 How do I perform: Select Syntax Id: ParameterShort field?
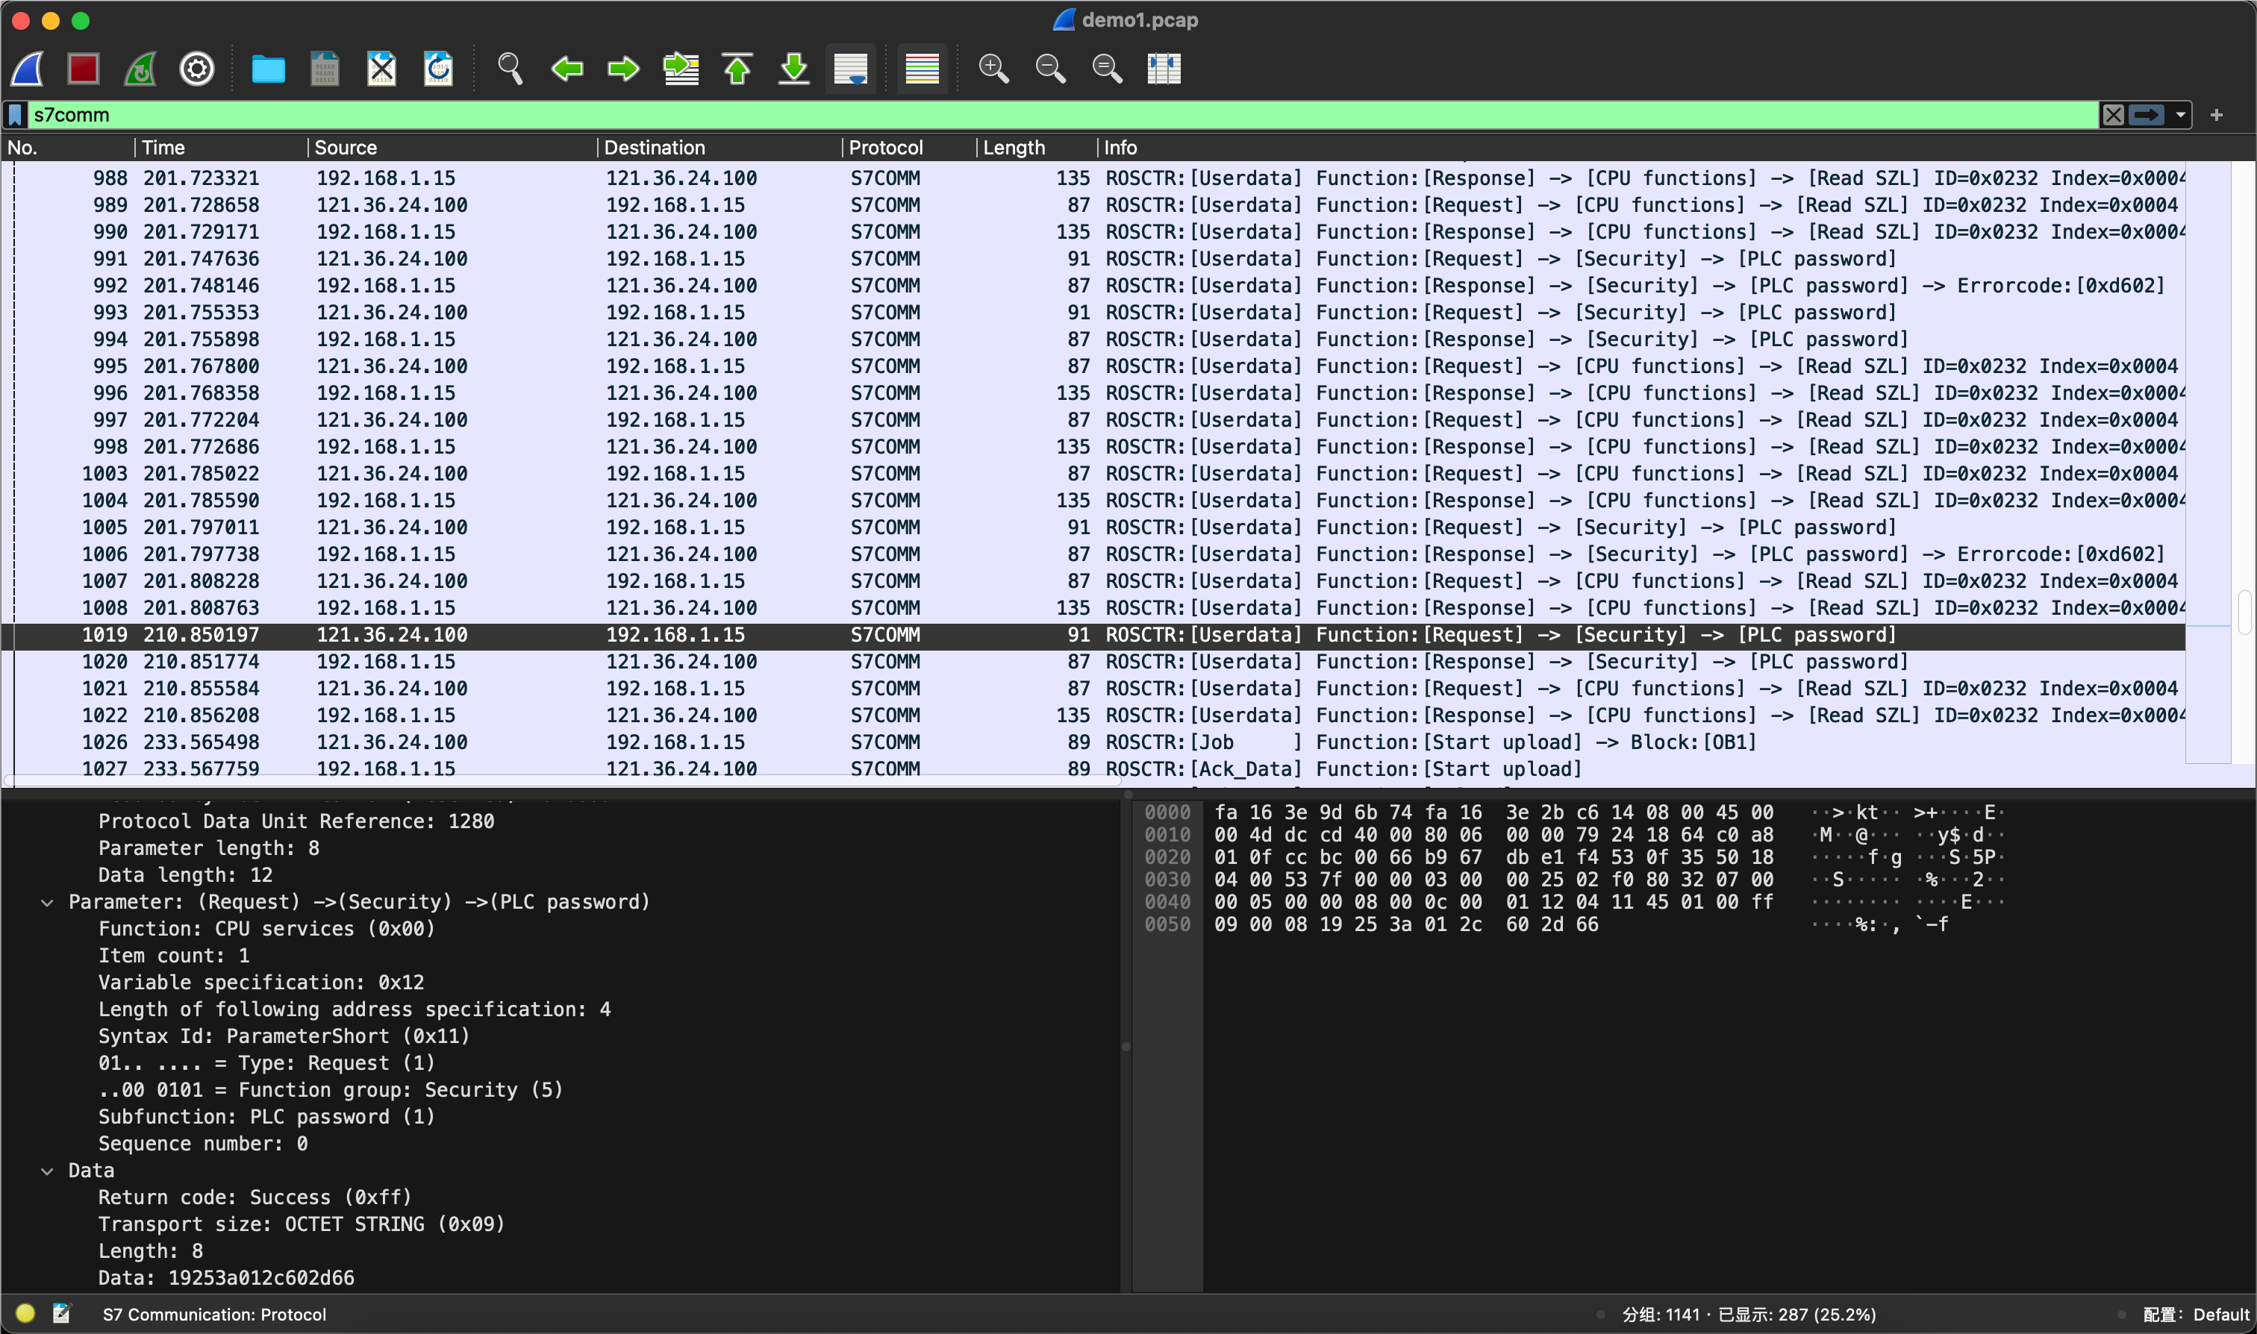click(284, 1036)
